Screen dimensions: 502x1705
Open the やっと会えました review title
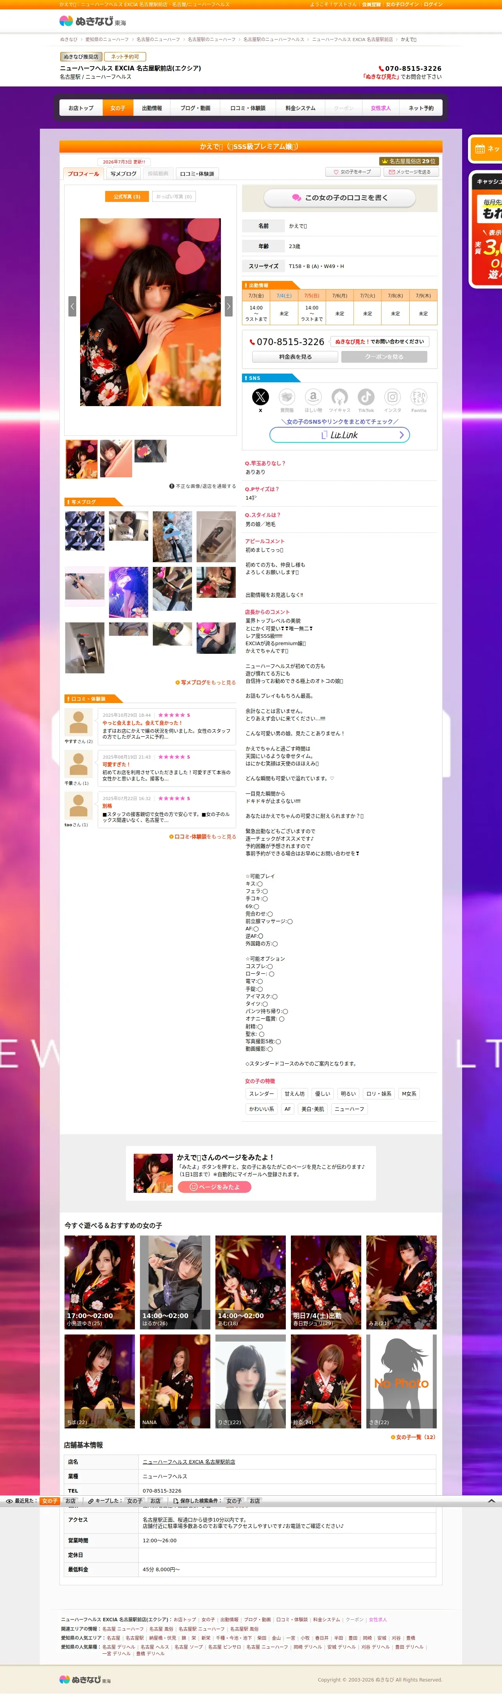click(142, 723)
